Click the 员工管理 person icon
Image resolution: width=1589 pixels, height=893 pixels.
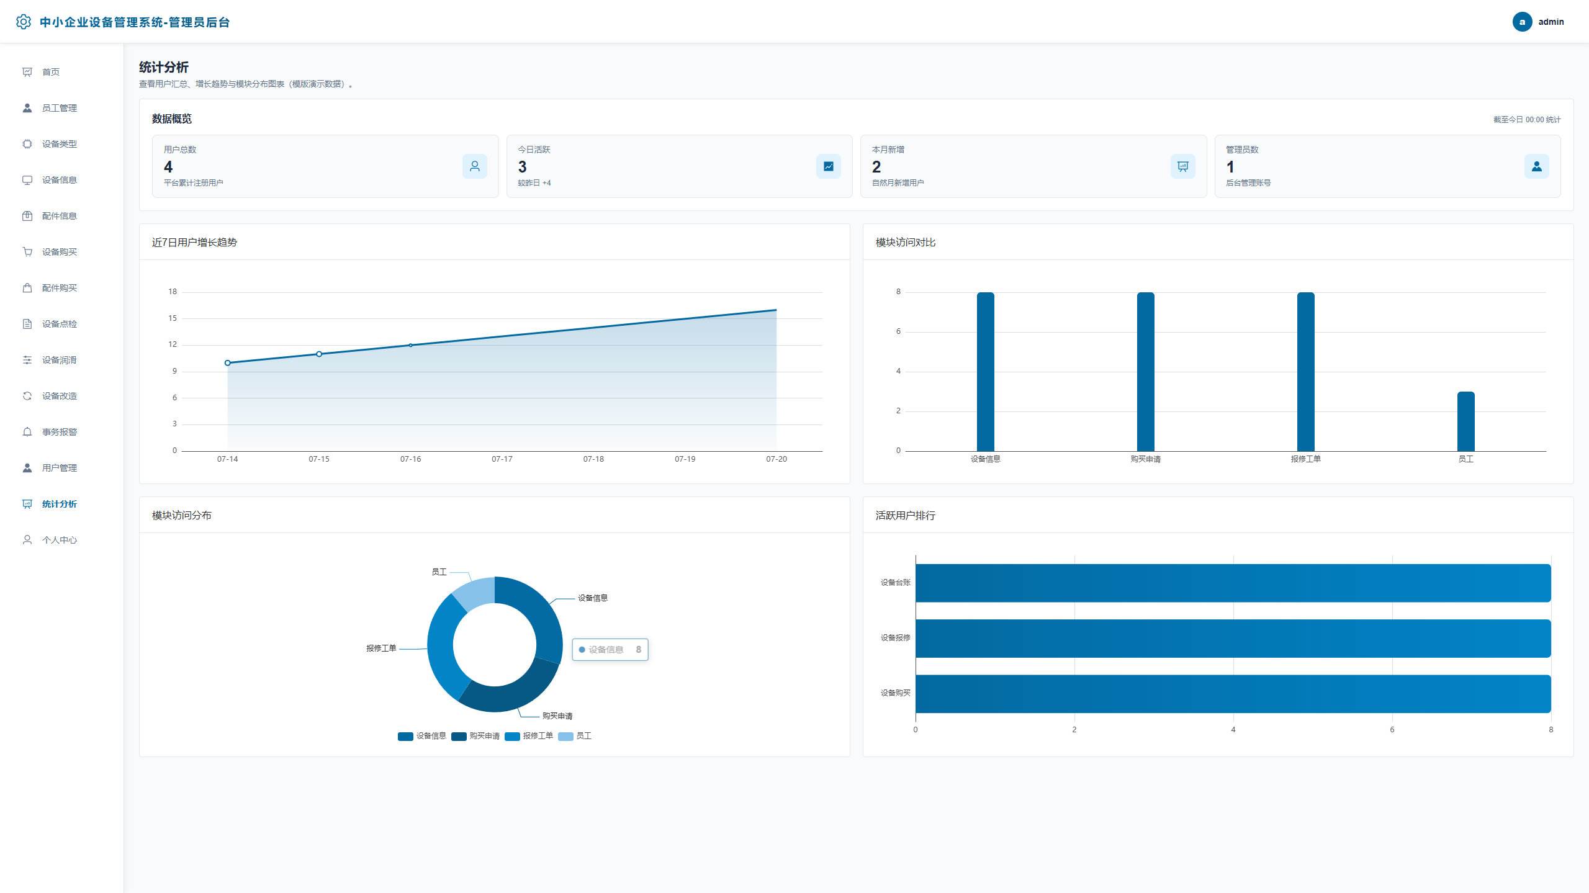pyautogui.click(x=27, y=108)
